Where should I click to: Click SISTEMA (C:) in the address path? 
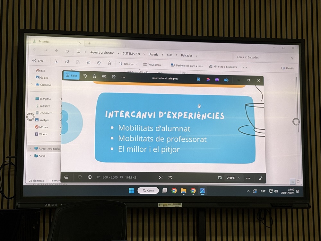point(127,53)
